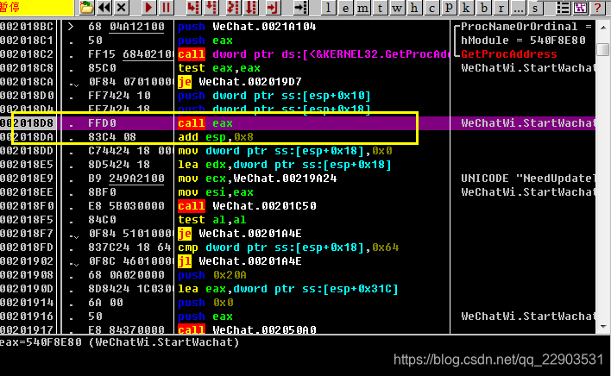611x376 pixels.
Task: Select the 'lea edx,dword ptr ss:[esp+0x18]' line
Action: click(285, 165)
